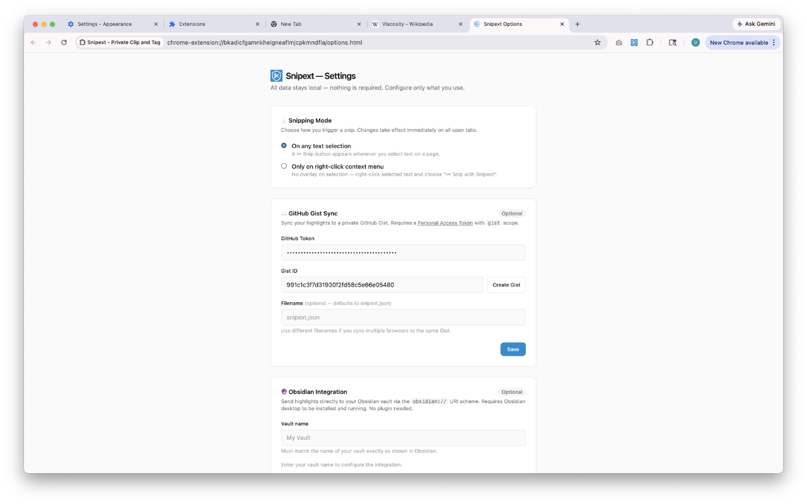Click the site info chip in address bar

(120, 42)
